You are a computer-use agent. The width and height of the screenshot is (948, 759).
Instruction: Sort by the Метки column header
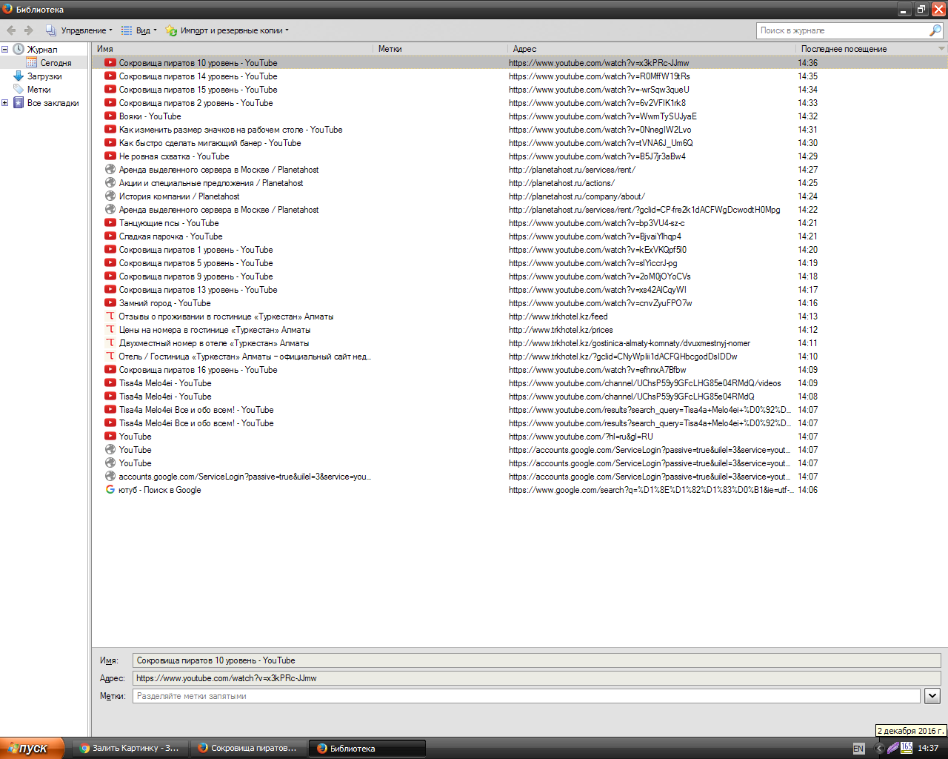coord(441,49)
